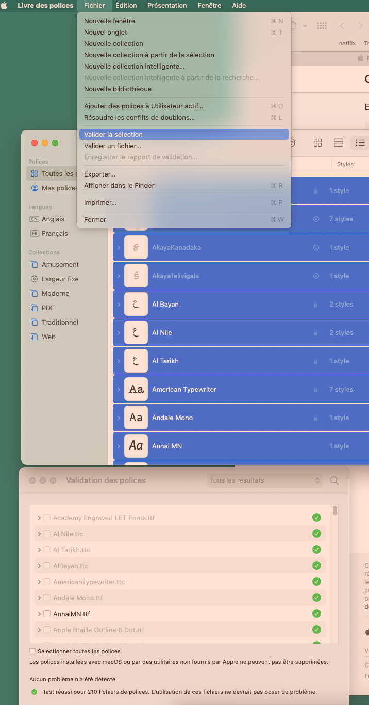Choose Fermer menu entry
This screenshot has height=705, width=369.
click(184, 220)
